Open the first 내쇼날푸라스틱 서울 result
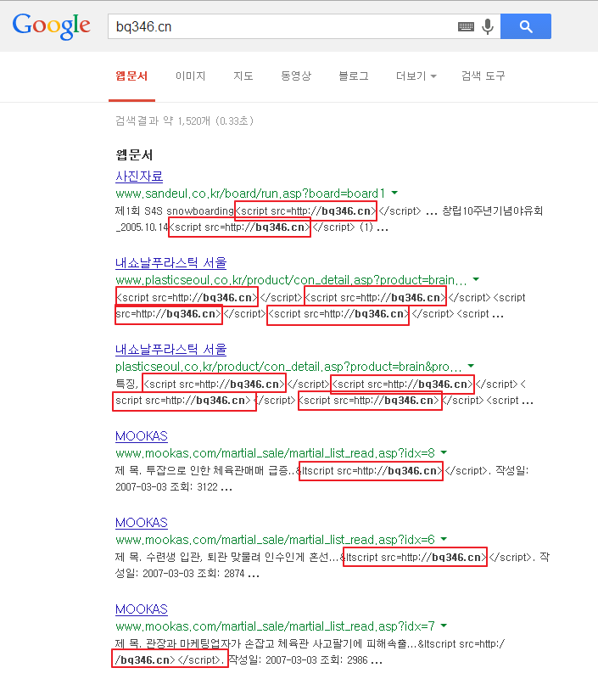The width and height of the screenshot is (598, 679). [171, 263]
